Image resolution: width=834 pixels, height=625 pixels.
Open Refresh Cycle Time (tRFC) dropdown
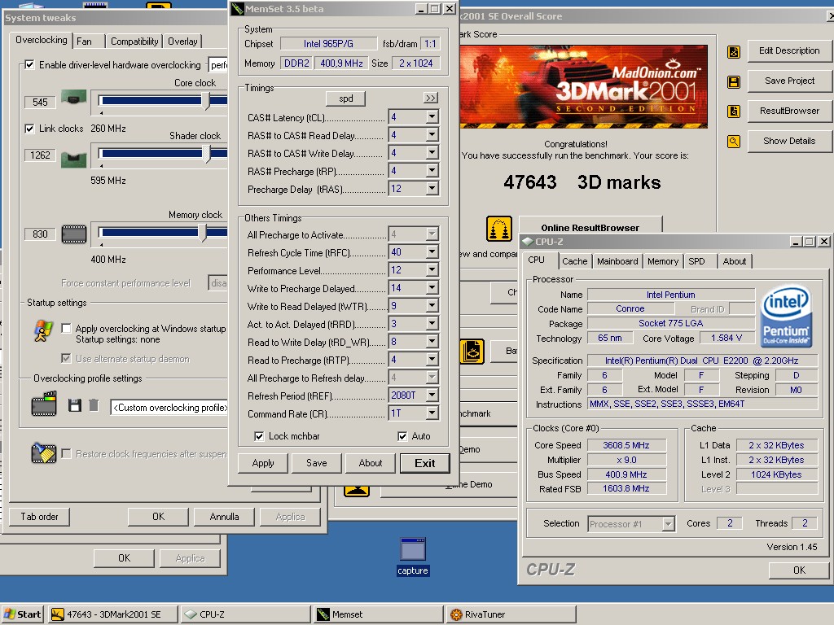click(432, 252)
